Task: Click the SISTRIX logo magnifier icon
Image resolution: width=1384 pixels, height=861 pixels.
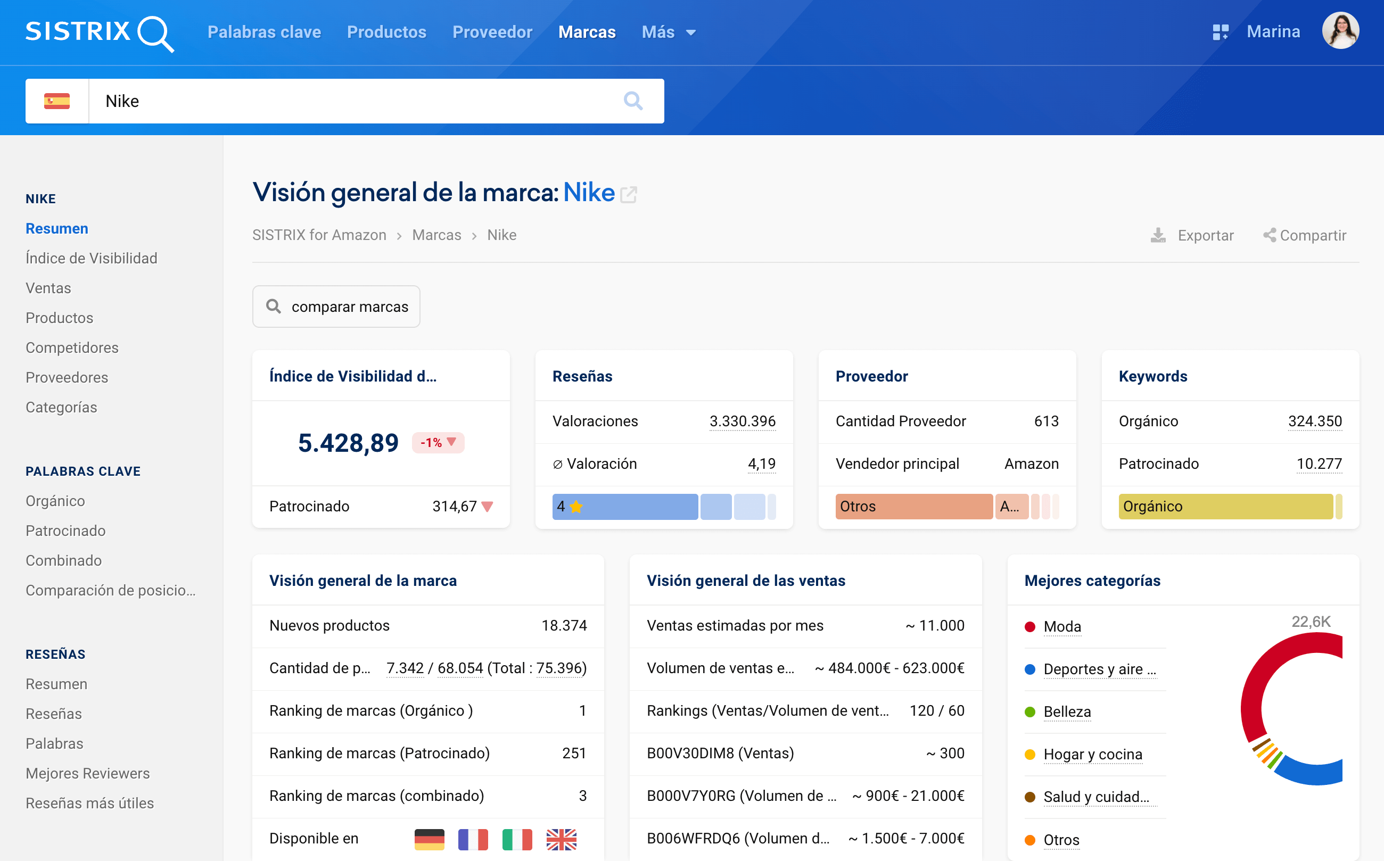Action: [x=155, y=34]
